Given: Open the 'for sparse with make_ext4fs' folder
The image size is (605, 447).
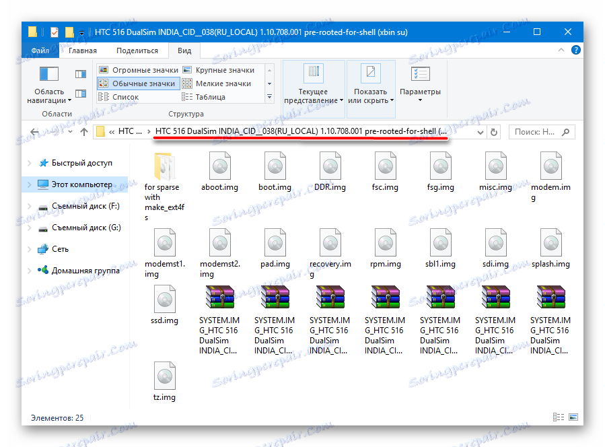Looking at the screenshot, I should tap(164, 167).
